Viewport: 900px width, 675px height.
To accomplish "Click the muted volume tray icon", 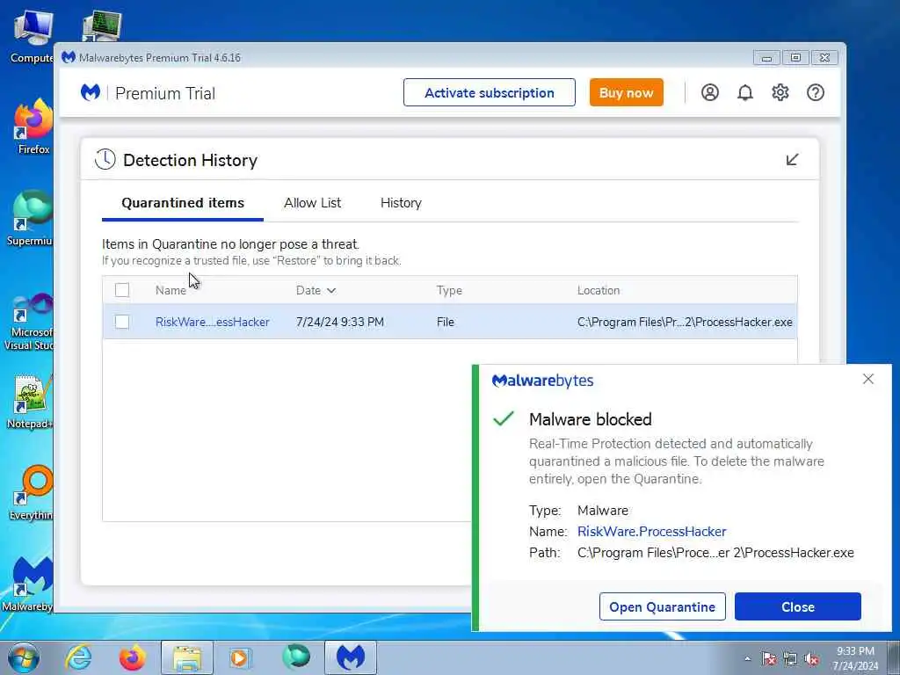I will click(811, 659).
